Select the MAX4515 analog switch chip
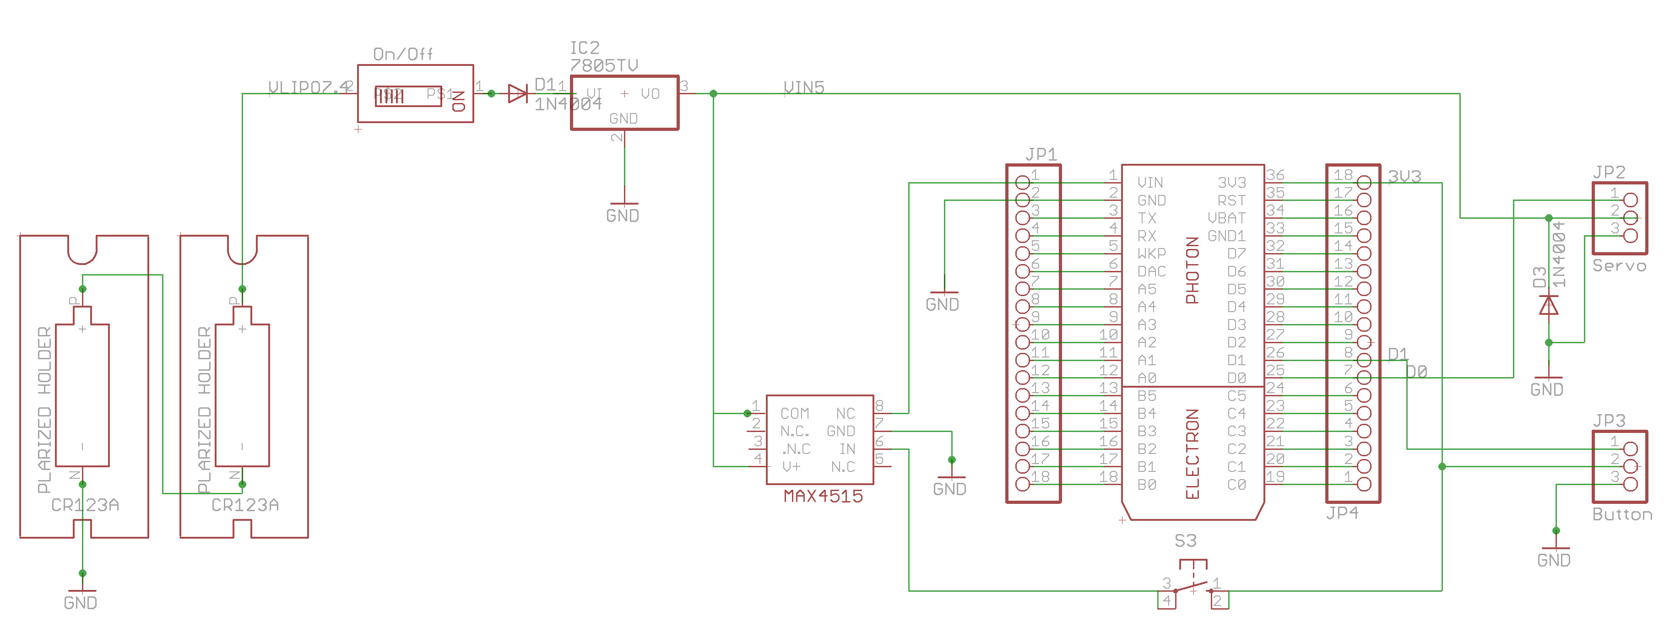The width and height of the screenshot is (1675, 643). [x=819, y=439]
